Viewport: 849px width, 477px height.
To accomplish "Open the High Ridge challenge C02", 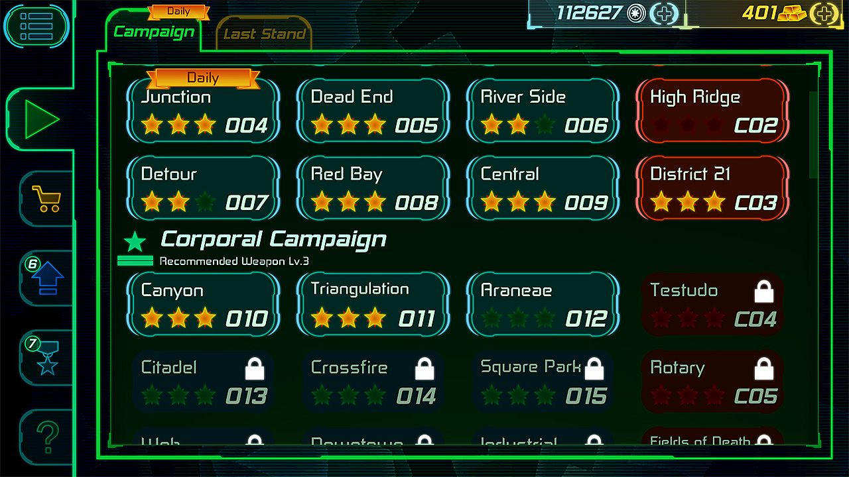I will click(712, 111).
